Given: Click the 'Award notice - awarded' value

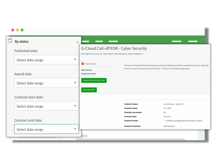Looking at the screenshot, I should pyautogui.click(x=173, y=104).
